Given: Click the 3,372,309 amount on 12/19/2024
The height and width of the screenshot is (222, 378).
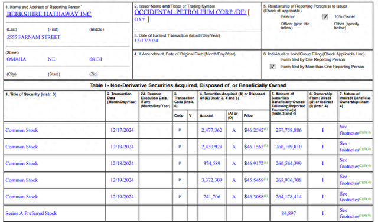Looking at the screenshot, I should [x=212, y=180].
